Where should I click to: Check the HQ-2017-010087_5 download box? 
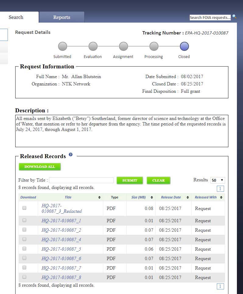coord(24,249)
